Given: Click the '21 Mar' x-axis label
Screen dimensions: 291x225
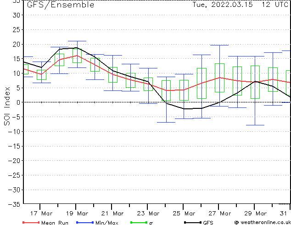Looking at the screenshot, I should coord(112,214).
